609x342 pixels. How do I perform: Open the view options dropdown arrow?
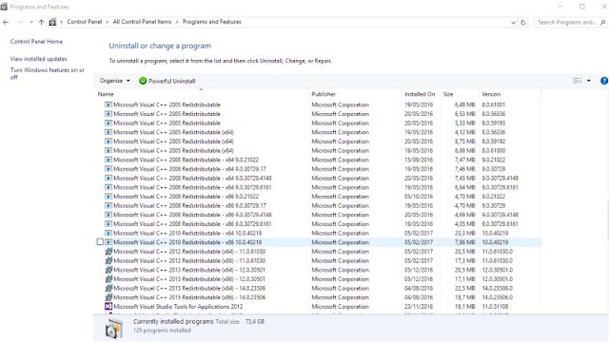589,81
